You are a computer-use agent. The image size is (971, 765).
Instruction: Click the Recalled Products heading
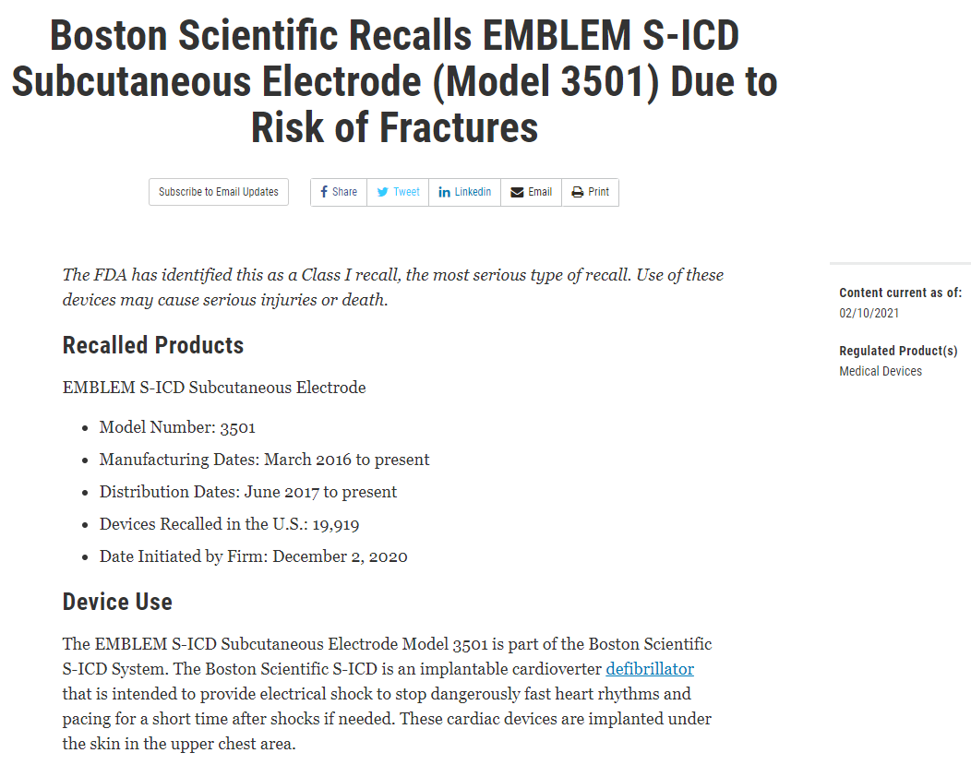click(153, 345)
